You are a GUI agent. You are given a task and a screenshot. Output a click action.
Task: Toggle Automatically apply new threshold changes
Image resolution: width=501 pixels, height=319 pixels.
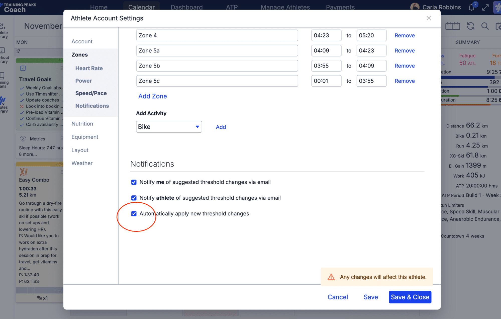pyautogui.click(x=134, y=214)
